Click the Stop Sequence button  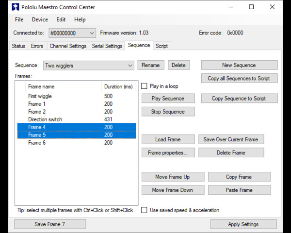click(x=168, y=112)
